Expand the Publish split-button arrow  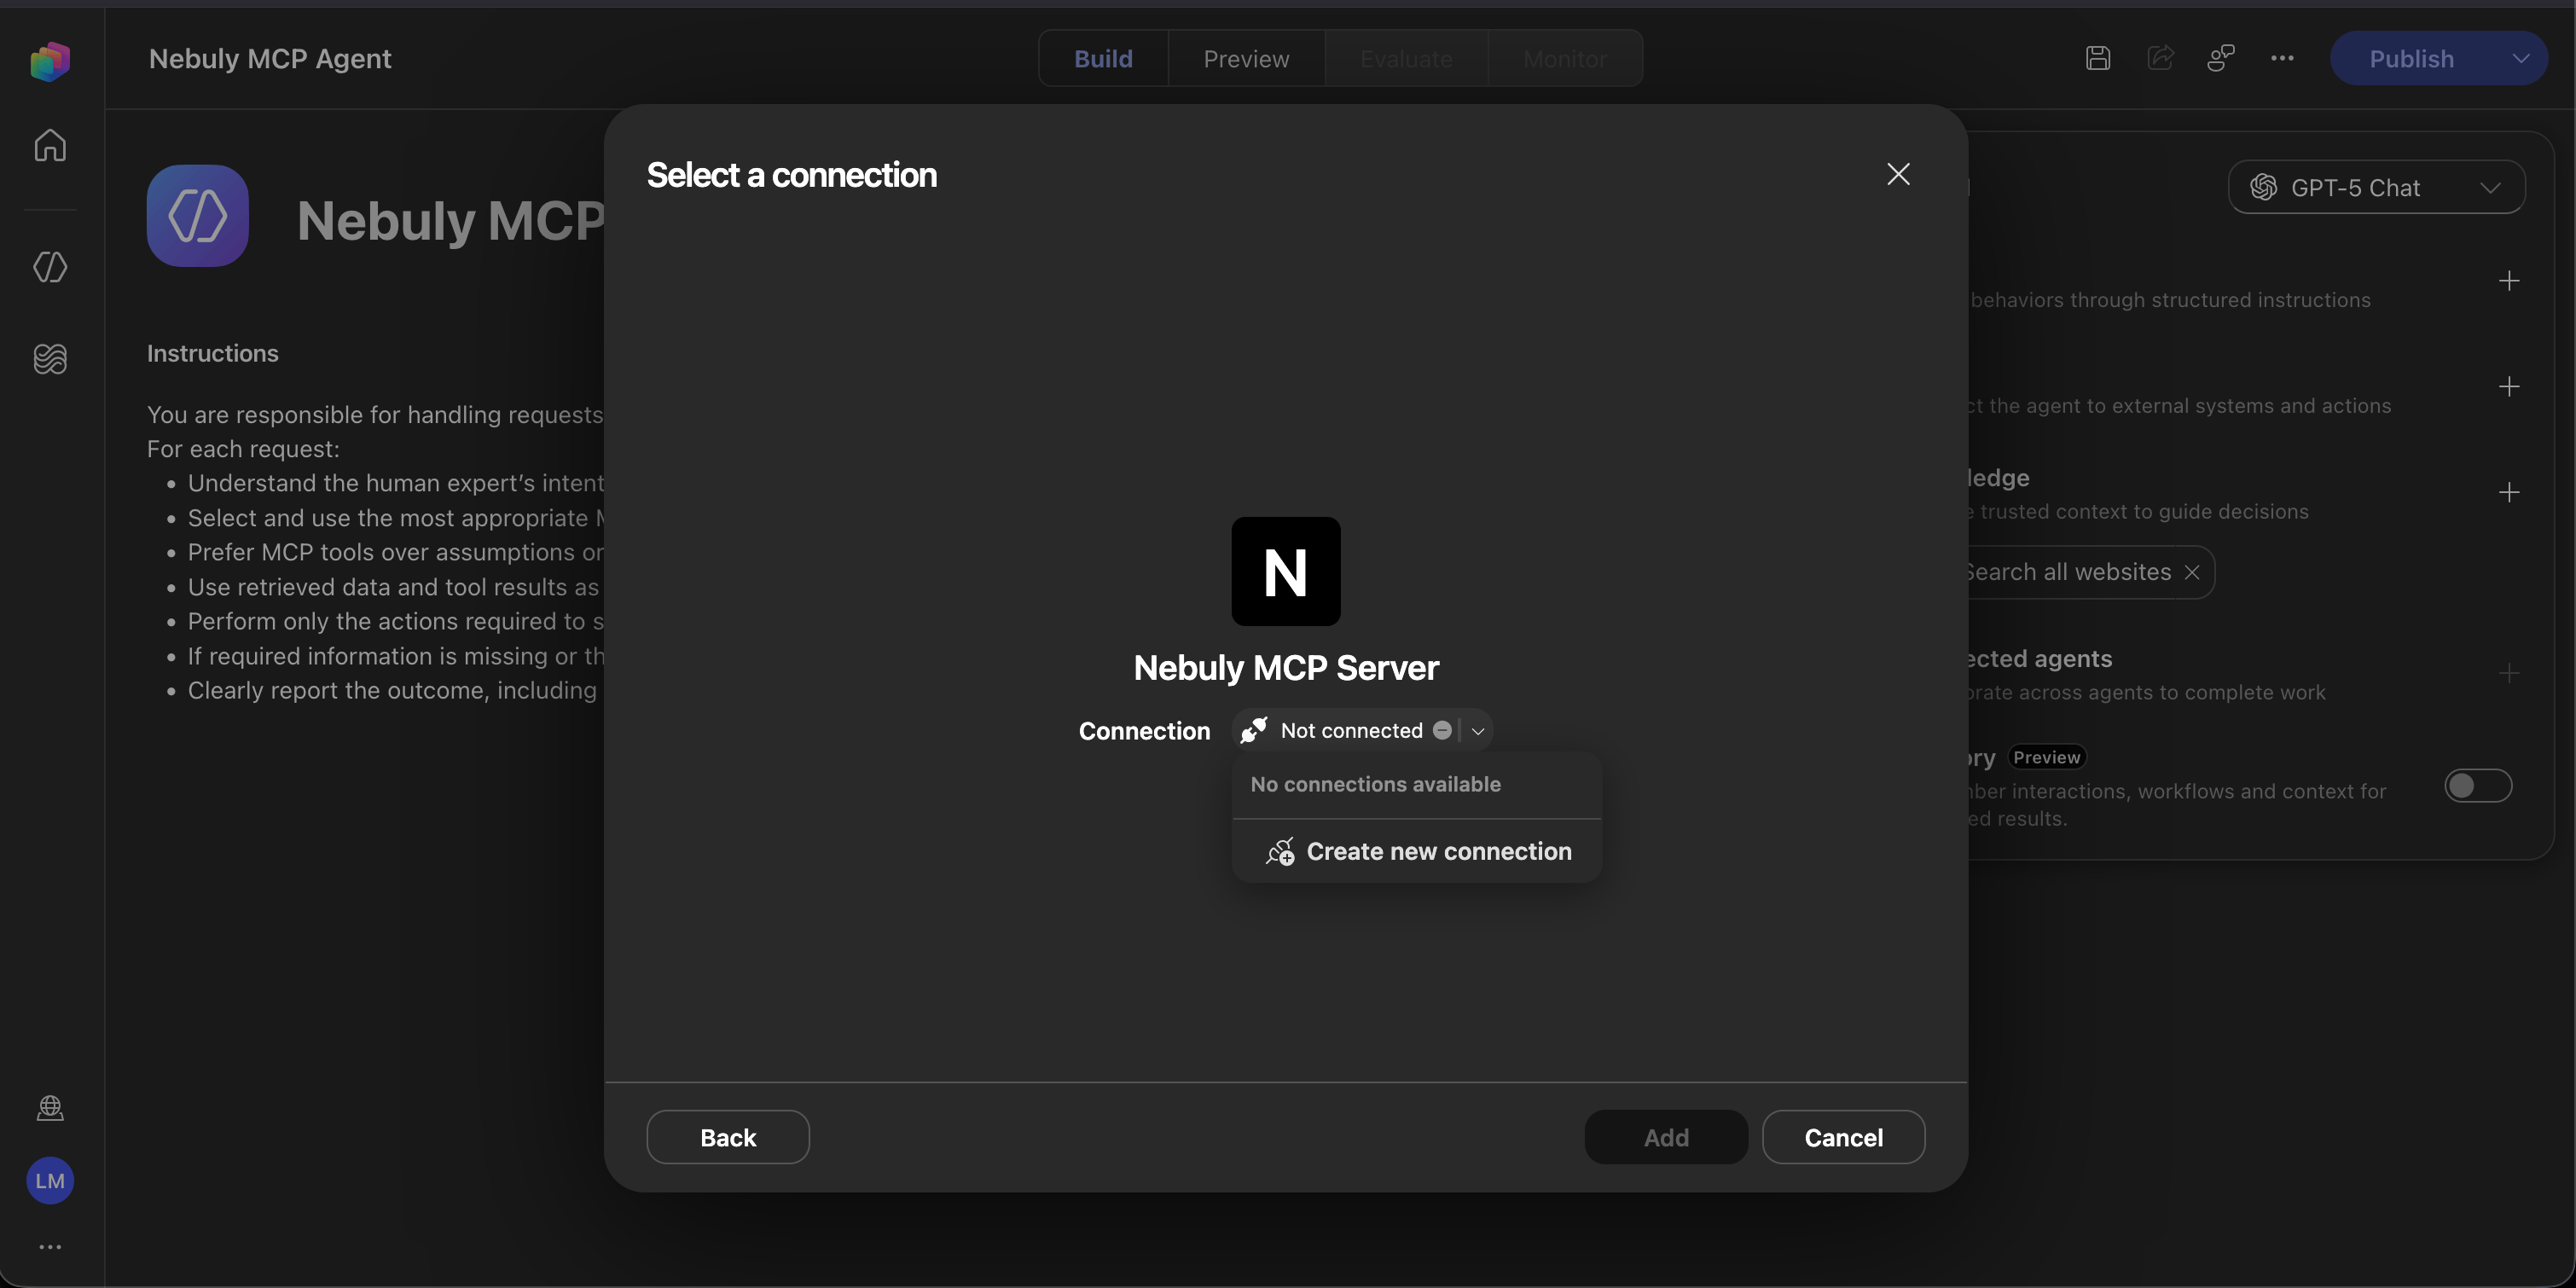click(2521, 58)
